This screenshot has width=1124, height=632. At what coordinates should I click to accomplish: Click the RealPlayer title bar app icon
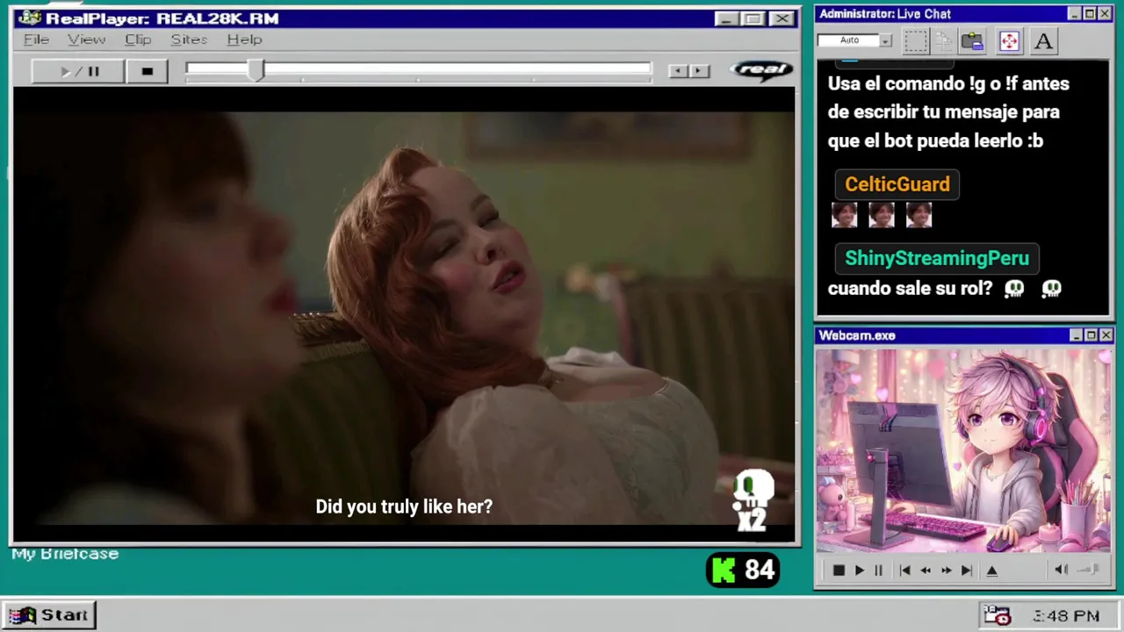[29, 18]
